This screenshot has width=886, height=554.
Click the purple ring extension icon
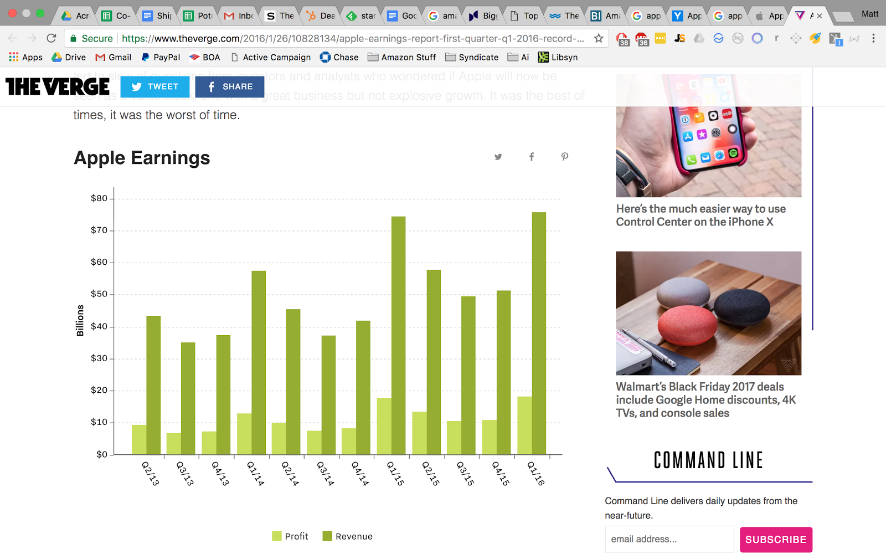pyautogui.click(x=757, y=38)
